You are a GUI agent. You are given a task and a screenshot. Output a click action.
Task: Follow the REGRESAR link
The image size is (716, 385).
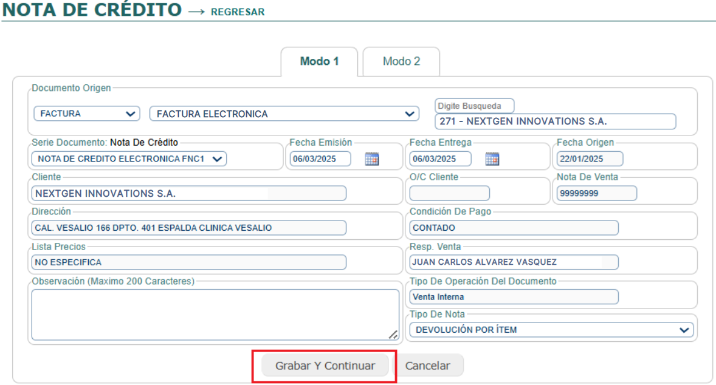[x=237, y=12]
